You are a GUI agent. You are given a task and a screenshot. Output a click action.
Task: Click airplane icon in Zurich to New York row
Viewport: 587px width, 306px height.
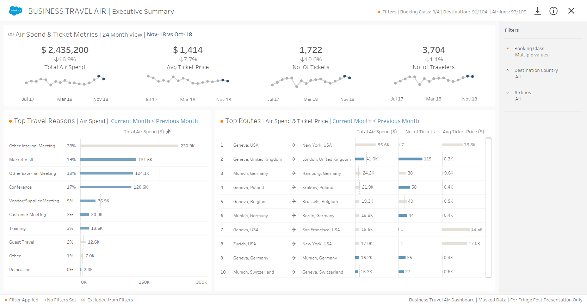tap(293, 244)
